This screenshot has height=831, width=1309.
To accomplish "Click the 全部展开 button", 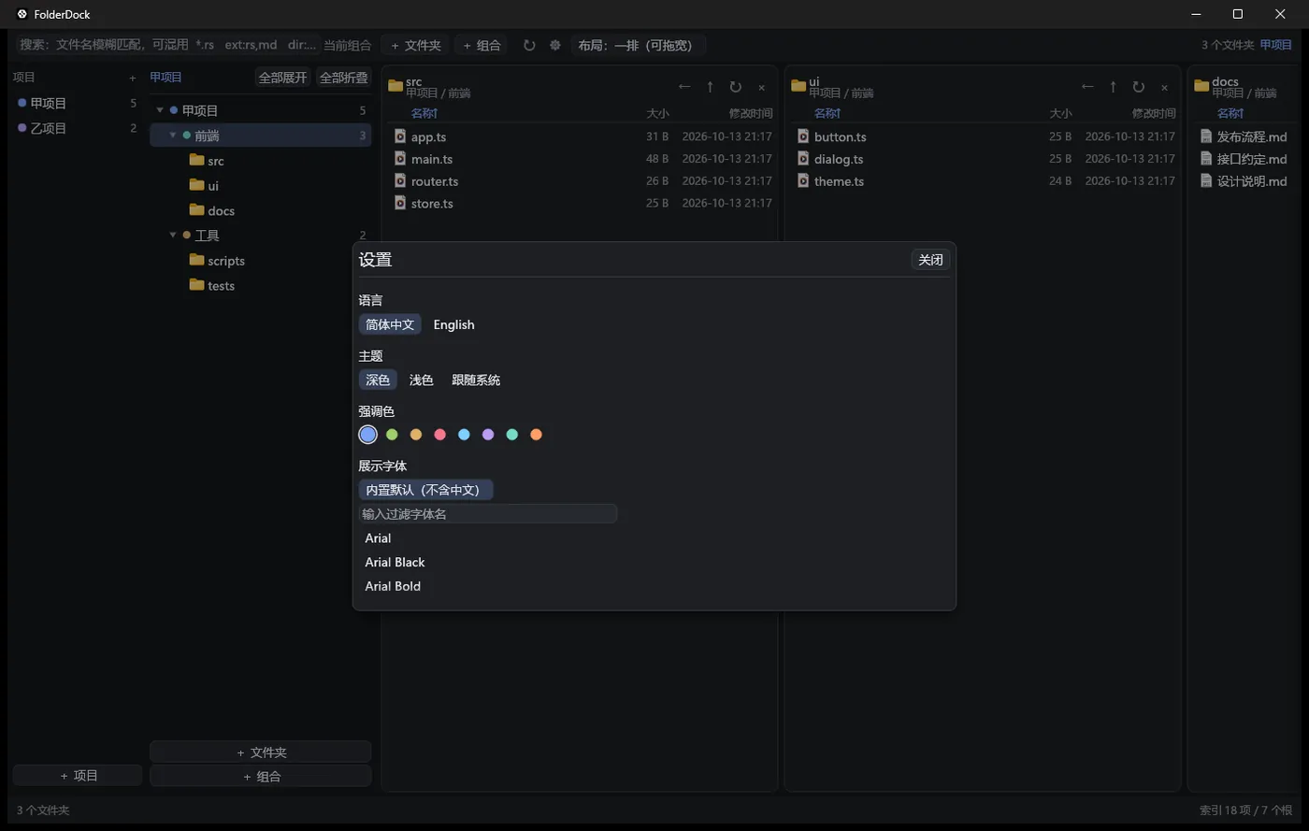I will [x=282, y=78].
